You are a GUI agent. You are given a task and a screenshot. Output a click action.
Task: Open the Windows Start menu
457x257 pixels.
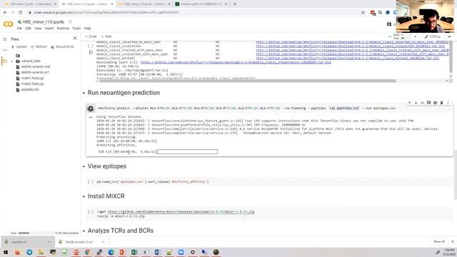6,252
